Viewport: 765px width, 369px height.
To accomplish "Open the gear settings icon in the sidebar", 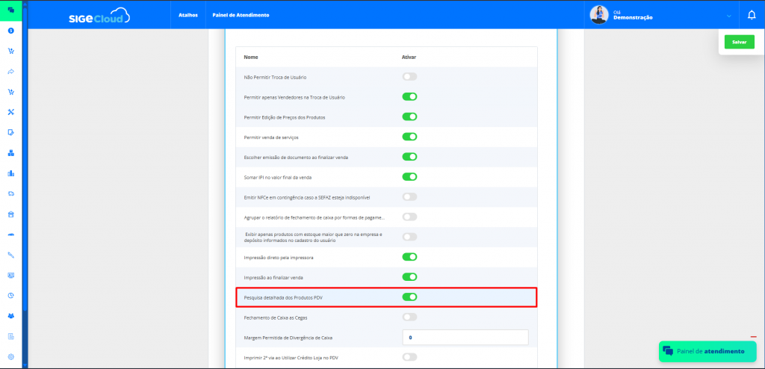I will [11, 356].
